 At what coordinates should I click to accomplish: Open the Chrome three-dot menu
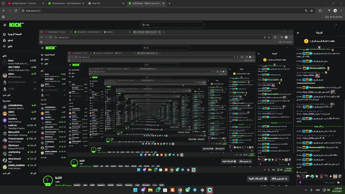tap(341, 11)
